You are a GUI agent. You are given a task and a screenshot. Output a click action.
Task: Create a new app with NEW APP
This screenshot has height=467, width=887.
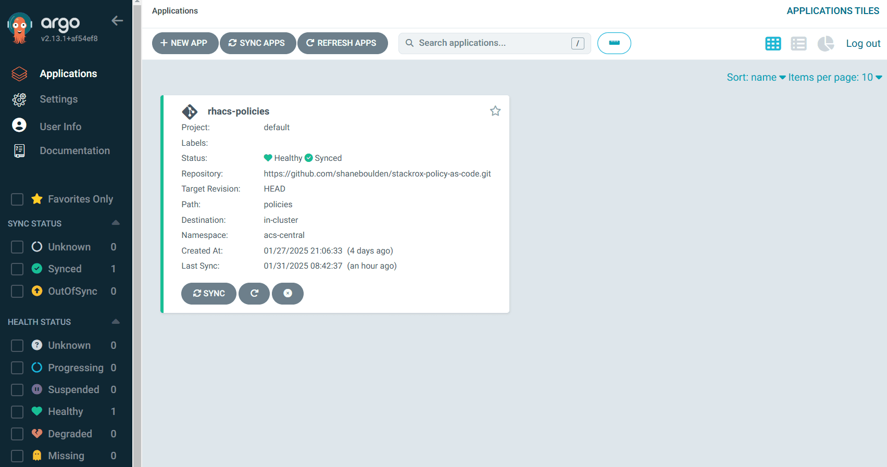click(185, 43)
